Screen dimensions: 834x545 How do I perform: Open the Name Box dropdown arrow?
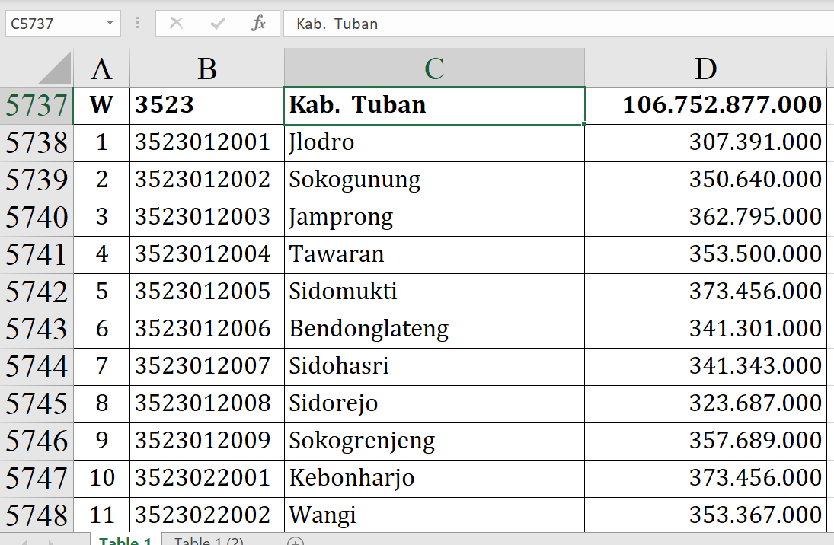110,24
